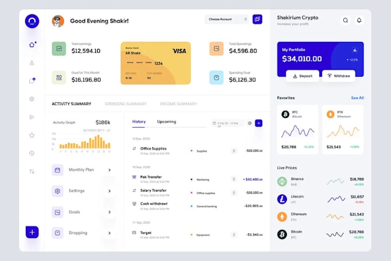Image resolution: width=391 pixels, height=261 pixels.
Task: Click the Deposit button
Action: click(x=302, y=76)
